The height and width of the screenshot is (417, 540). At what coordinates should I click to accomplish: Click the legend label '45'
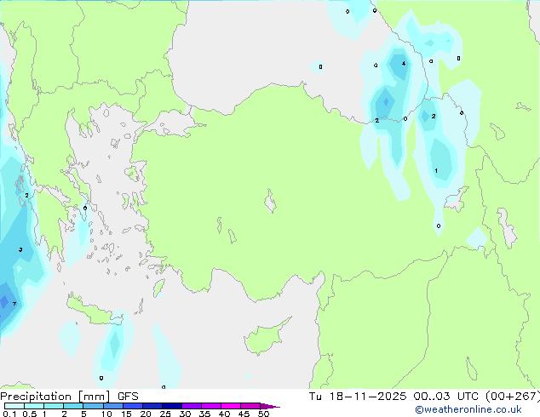[x=244, y=414]
